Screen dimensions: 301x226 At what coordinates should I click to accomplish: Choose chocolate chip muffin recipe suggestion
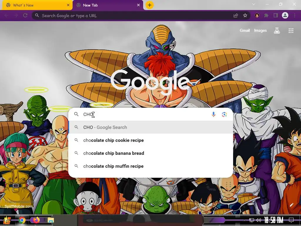click(x=151, y=166)
